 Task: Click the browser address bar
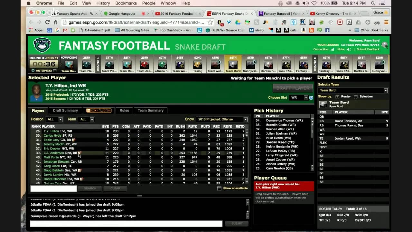point(137,22)
